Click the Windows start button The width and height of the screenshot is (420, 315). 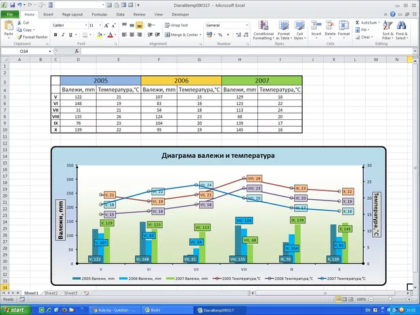click(16, 310)
